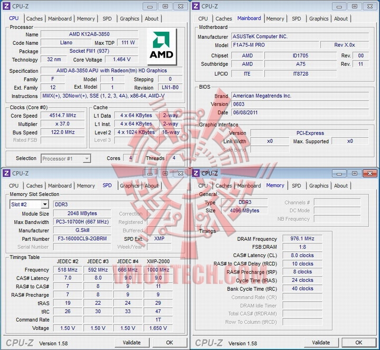Screen dimensions: 380x350
Task: Click the BIOS date 06/08/2011
Action: [x=300, y=112]
